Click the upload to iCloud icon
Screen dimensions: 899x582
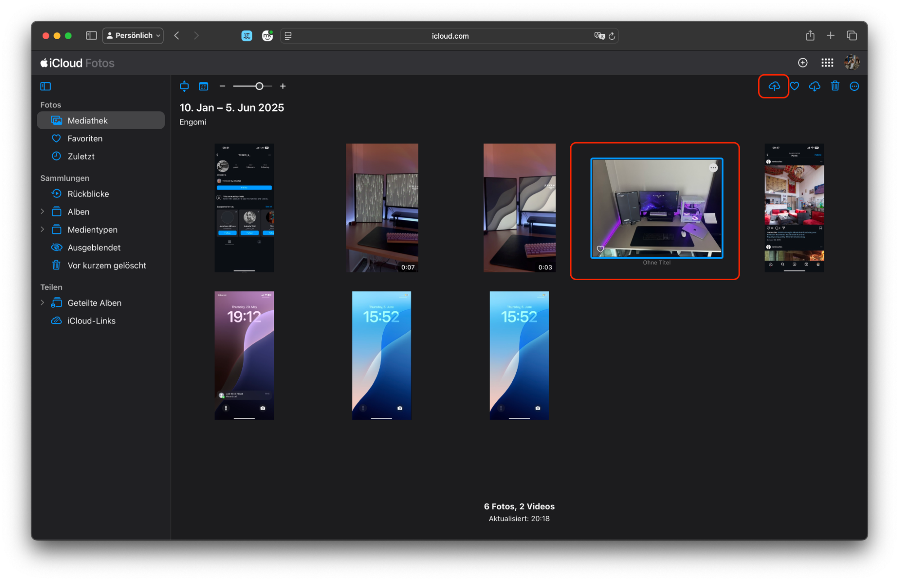[x=774, y=86]
